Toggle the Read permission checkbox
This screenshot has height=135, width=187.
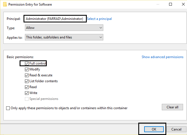[x=27, y=87]
